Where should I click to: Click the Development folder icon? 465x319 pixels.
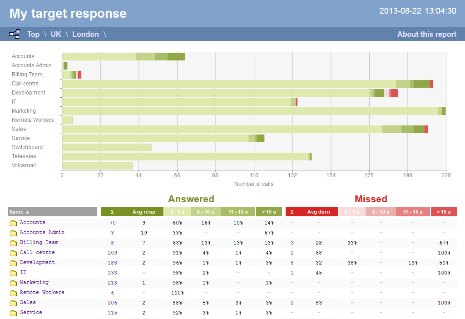[x=13, y=262]
